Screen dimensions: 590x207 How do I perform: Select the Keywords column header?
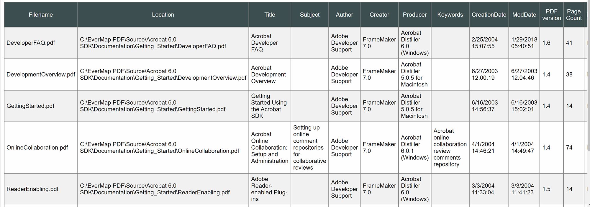(x=450, y=15)
